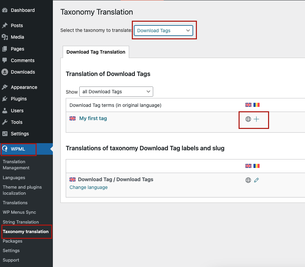Go to Languages submenu
The image size is (305, 267).
(x=14, y=178)
